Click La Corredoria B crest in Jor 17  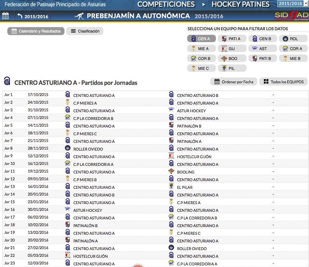(171, 217)
